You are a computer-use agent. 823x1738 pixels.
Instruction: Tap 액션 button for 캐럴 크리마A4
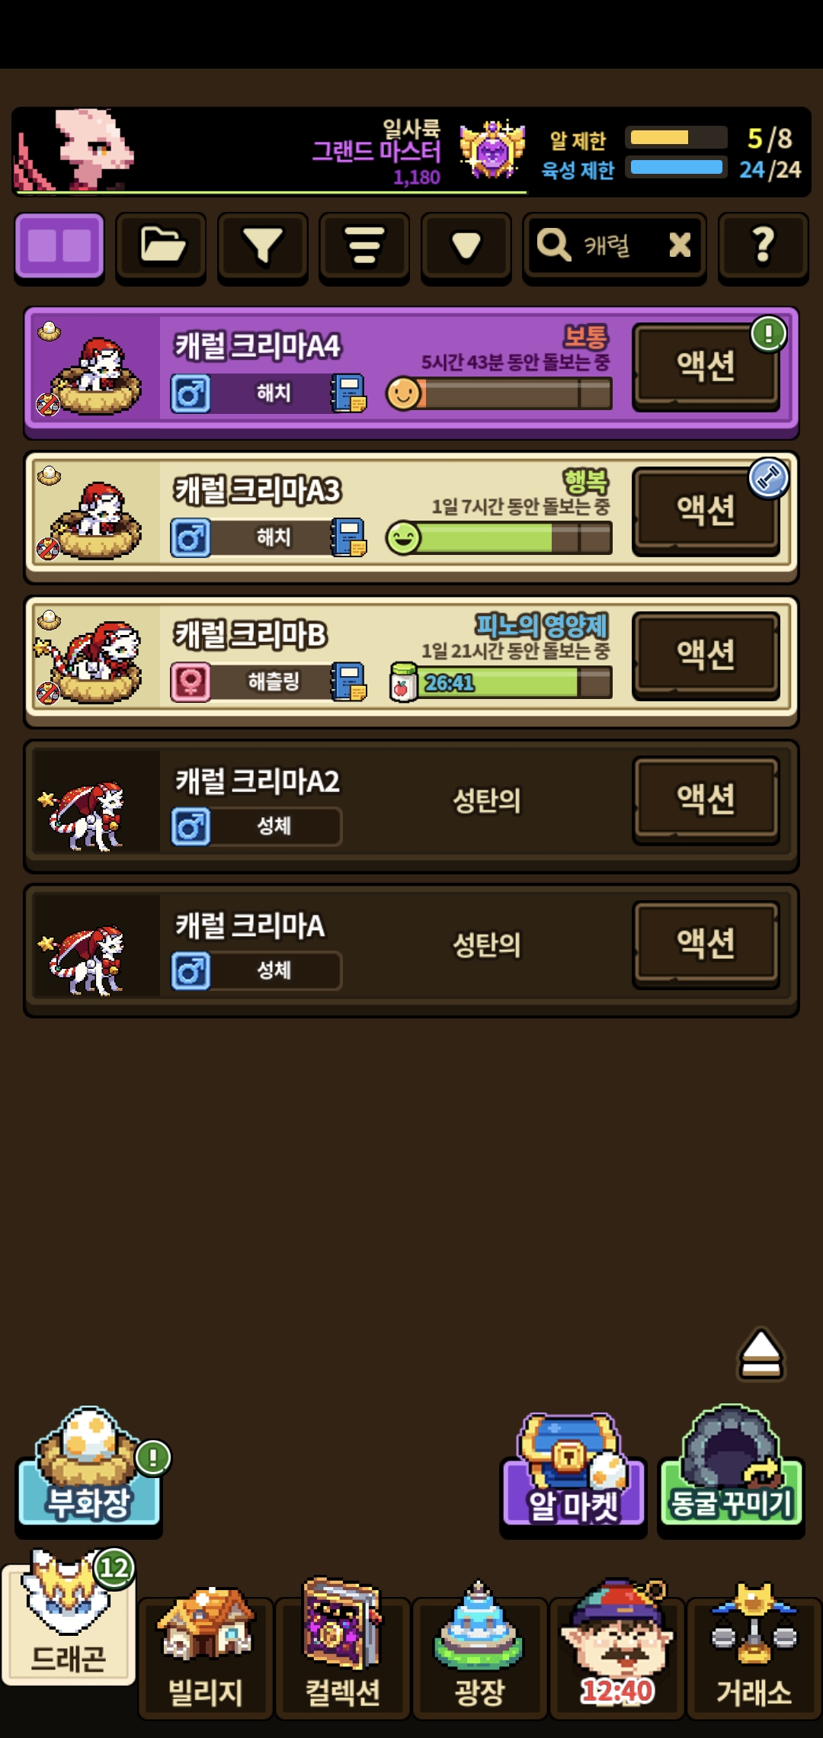coord(706,367)
